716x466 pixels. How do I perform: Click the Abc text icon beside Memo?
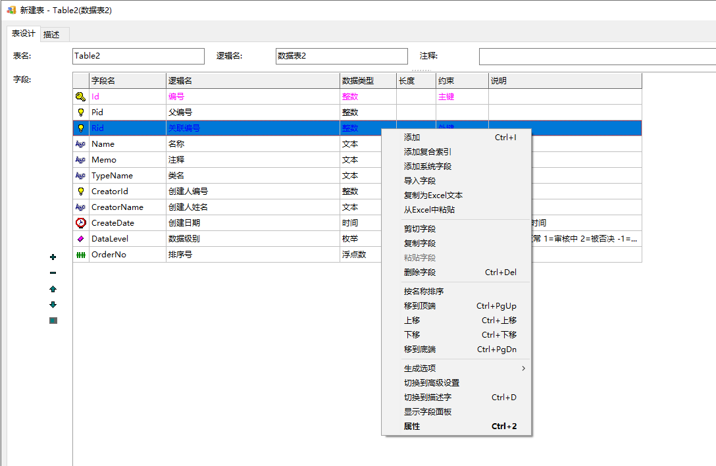[80, 160]
